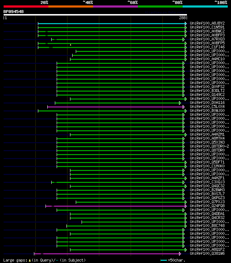Click the UniRef100_Q4CR32 label
This screenshot has height=263, width=231.
pos(207,218)
